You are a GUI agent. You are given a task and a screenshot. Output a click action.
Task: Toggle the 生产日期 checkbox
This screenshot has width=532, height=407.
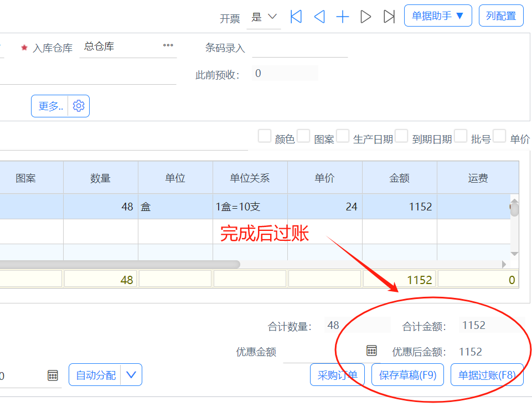(343, 136)
